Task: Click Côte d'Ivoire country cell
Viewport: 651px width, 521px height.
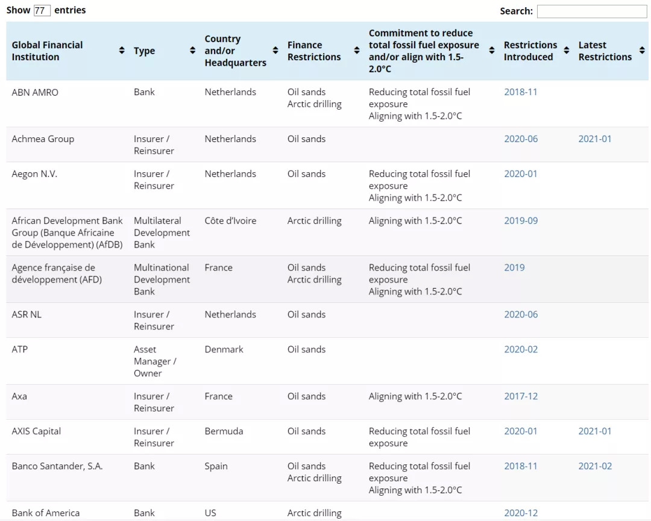Action: (230, 220)
